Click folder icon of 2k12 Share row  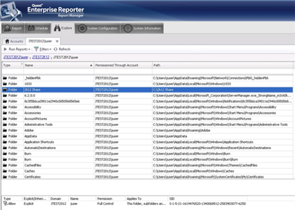point(5,90)
